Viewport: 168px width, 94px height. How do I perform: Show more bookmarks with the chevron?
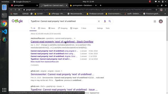pos(165,14)
